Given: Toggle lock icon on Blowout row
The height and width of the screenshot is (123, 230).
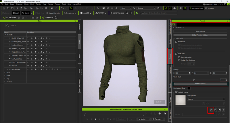Looking at the screenshot, I should click(32, 66).
